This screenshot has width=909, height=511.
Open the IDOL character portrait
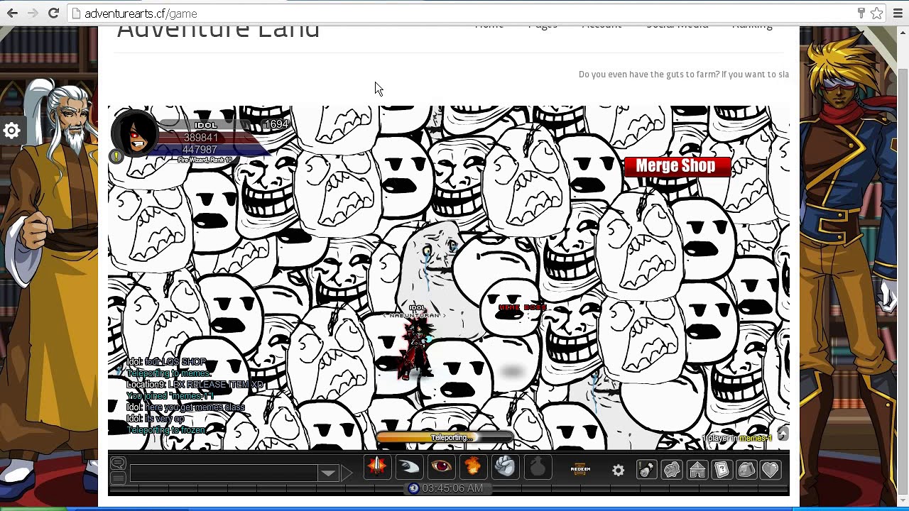coord(135,134)
